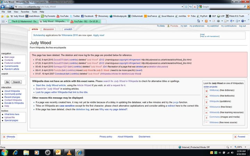The height and width of the screenshot is (156, 250).
Task: Click Start the Judy Wood article link
Action: [x=51, y=85]
